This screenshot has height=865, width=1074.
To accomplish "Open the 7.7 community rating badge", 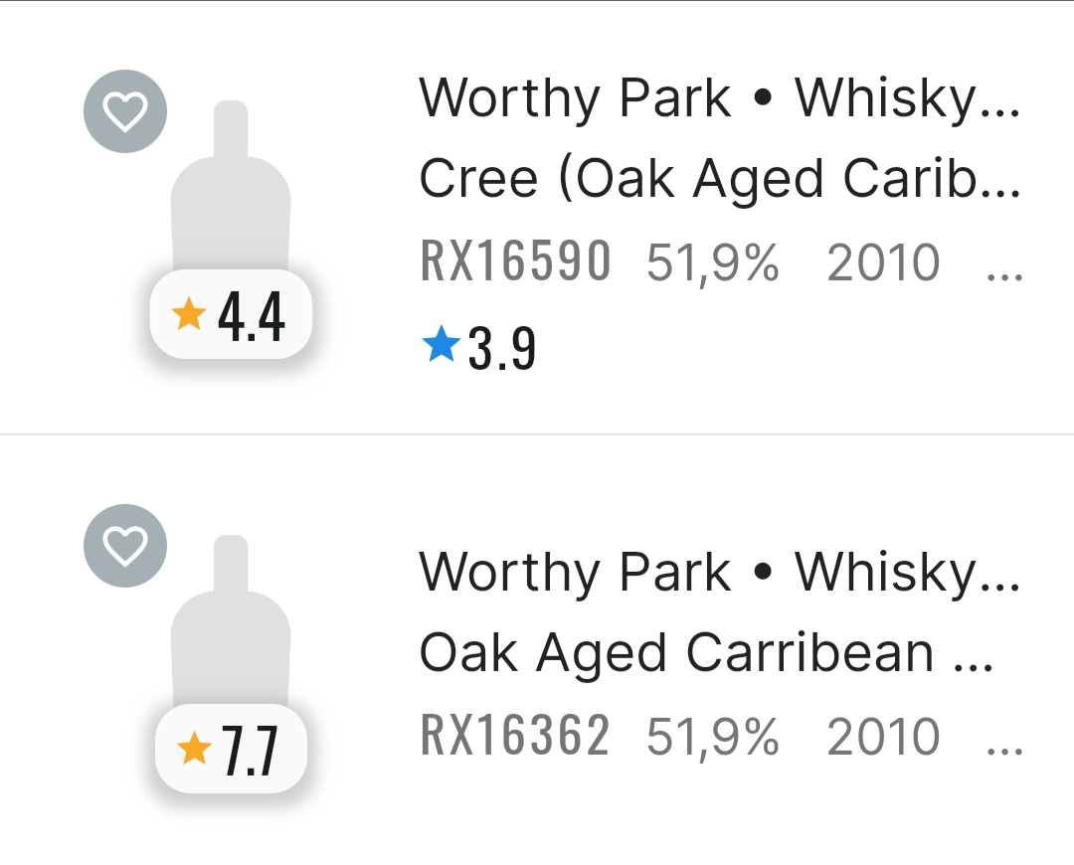I will tap(232, 750).
